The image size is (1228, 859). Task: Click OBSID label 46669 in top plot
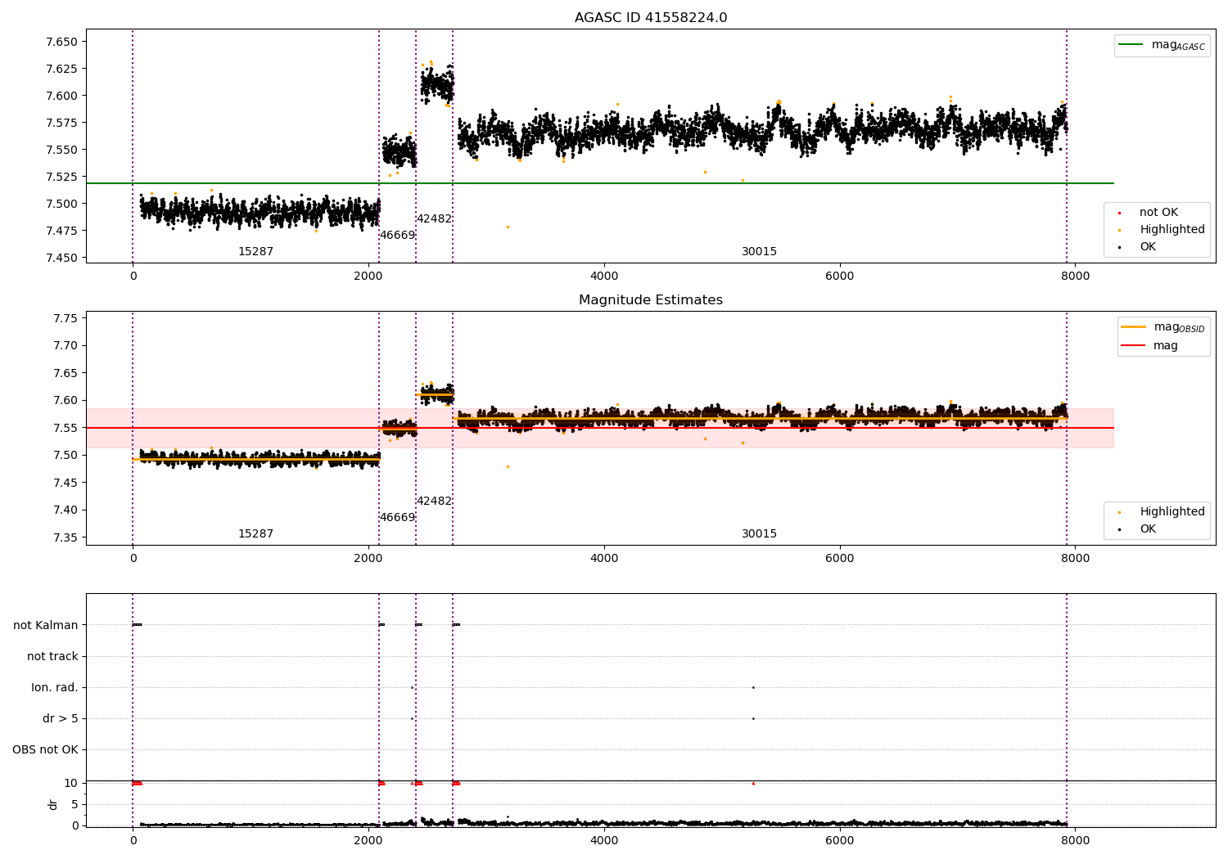397,236
